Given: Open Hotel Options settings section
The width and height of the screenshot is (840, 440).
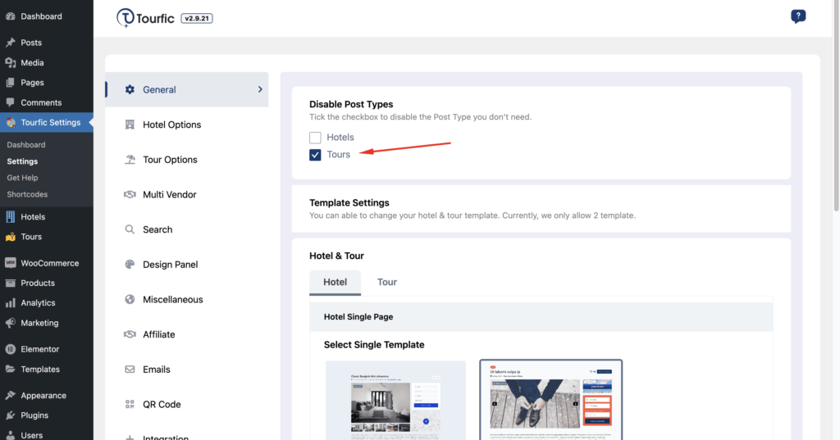Looking at the screenshot, I should click(186, 125).
